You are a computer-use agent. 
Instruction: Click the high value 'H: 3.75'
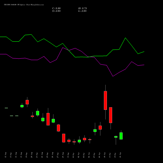click(82, 8)
